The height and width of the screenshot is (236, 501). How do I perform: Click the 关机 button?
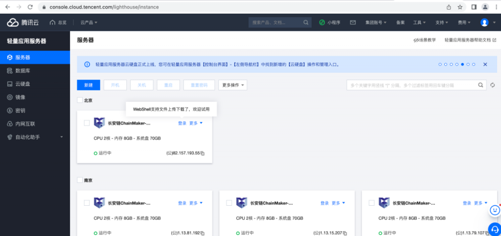point(141,85)
